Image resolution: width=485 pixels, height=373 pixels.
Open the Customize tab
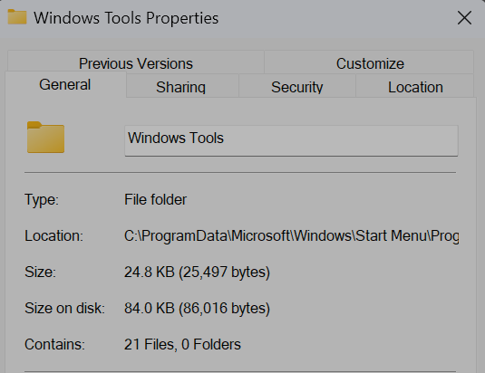tap(370, 62)
